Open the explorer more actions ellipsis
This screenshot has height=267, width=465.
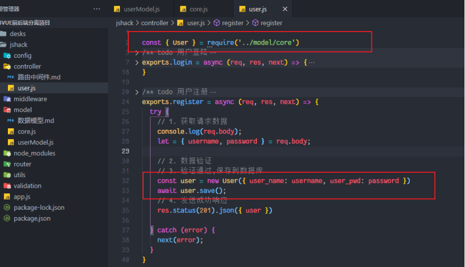click(x=97, y=9)
